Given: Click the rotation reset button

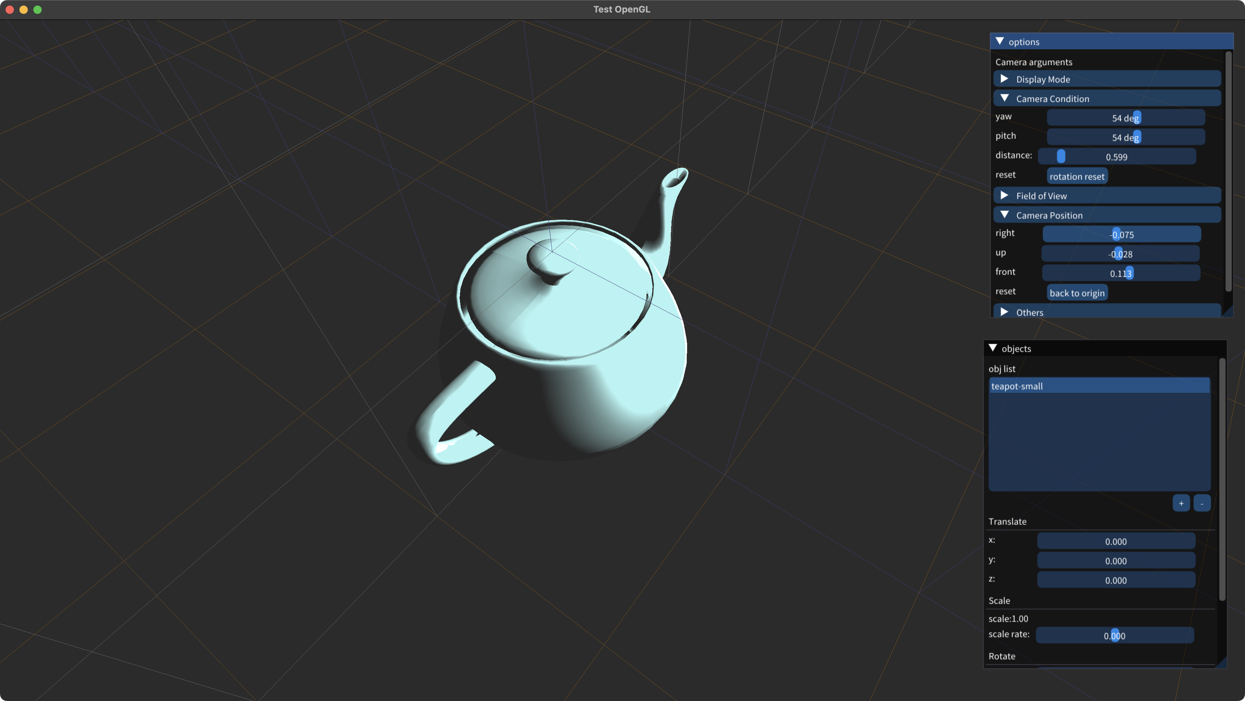Looking at the screenshot, I should tap(1077, 176).
